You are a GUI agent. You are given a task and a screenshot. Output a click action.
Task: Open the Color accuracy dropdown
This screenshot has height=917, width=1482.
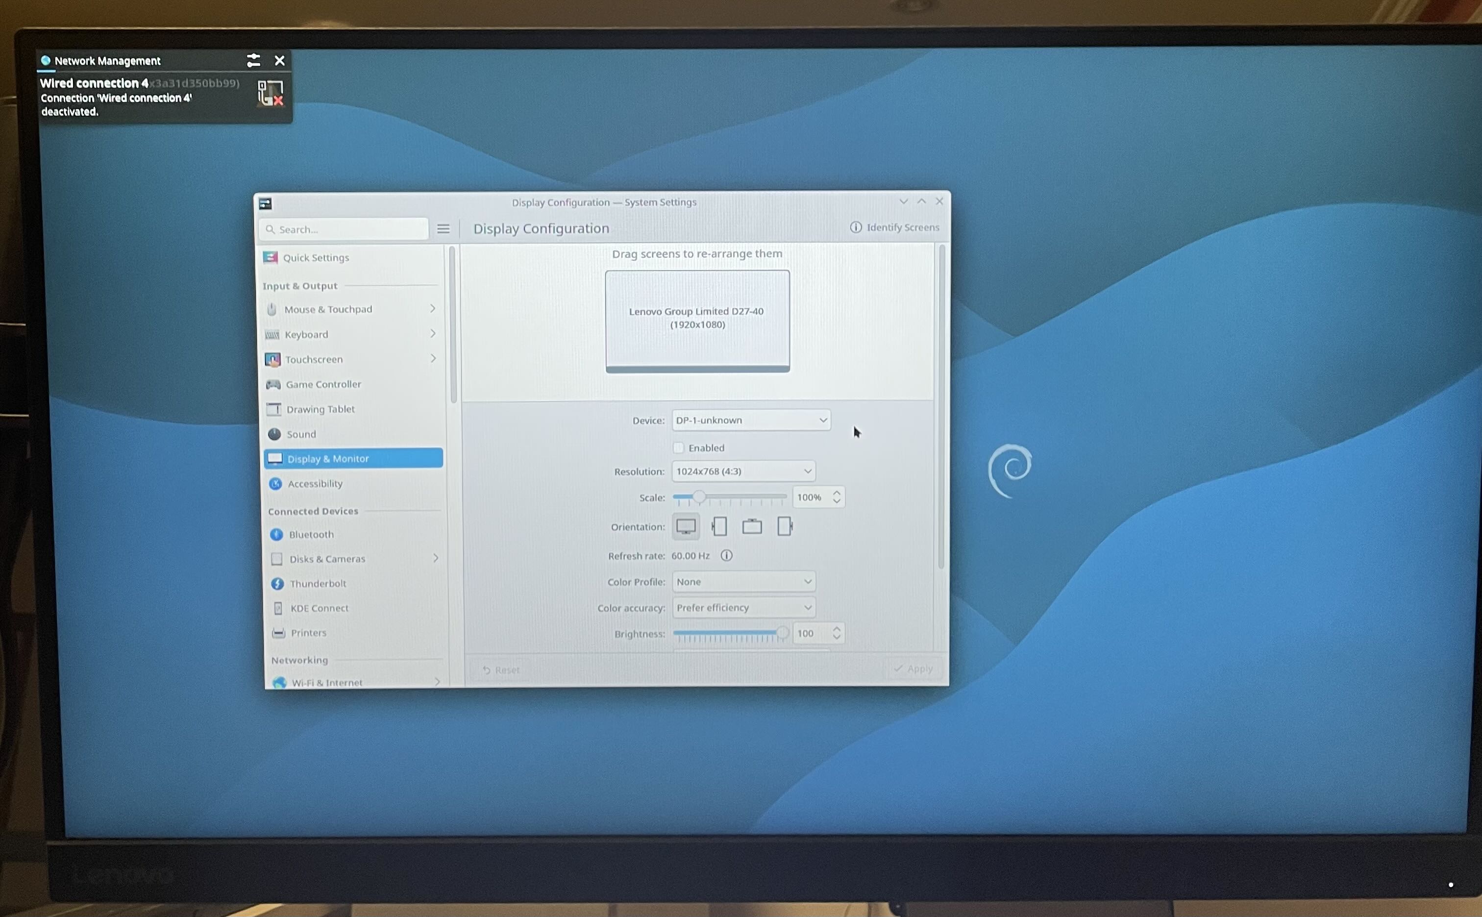pos(743,608)
